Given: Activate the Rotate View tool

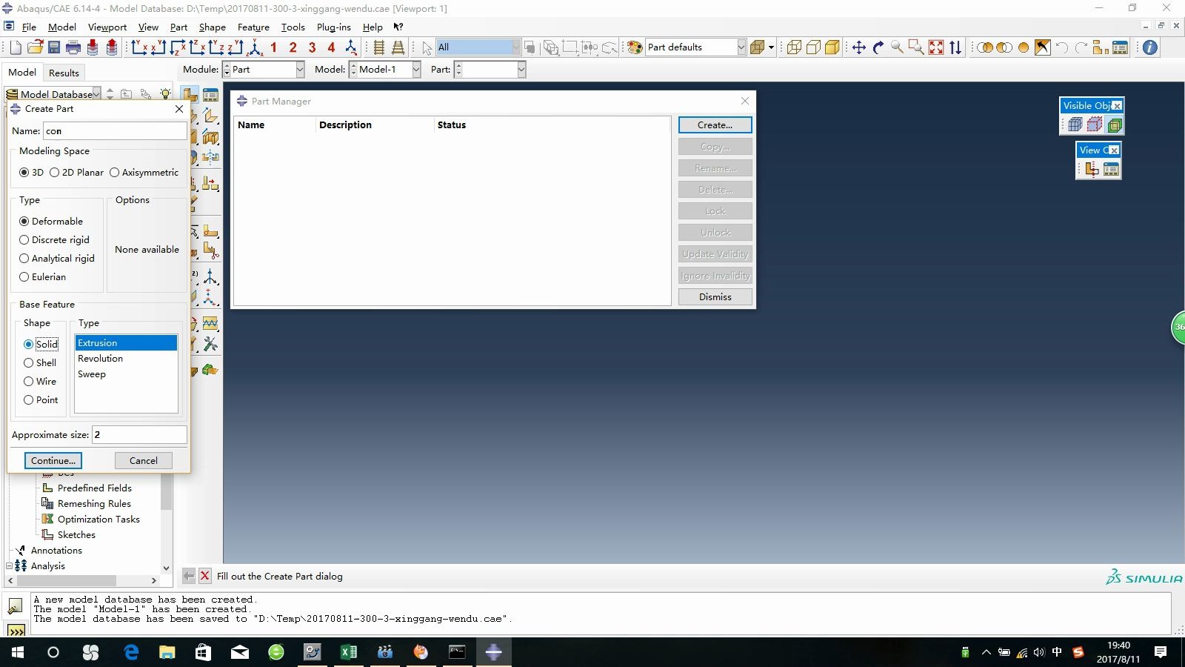Looking at the screenshot, I should point(878,47).
